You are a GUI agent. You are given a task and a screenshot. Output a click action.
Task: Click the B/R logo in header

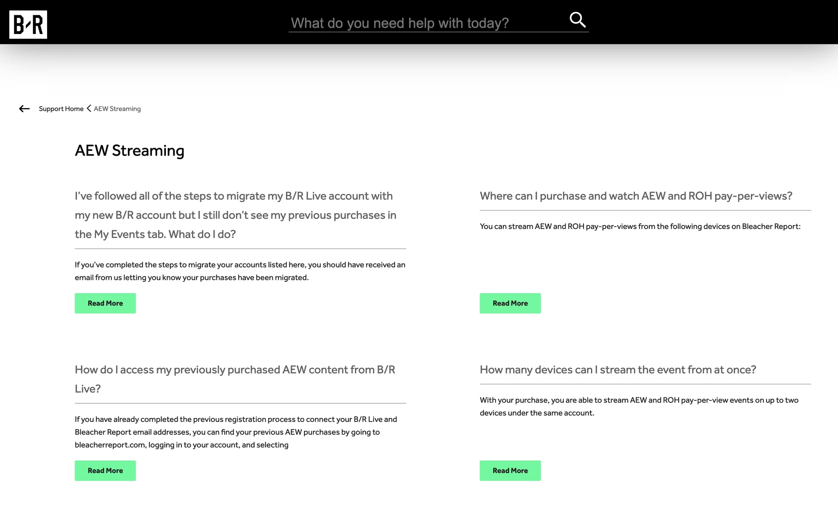pos(28,24)
